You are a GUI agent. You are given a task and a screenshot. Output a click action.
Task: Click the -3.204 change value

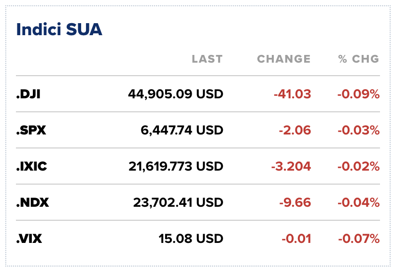291,166
